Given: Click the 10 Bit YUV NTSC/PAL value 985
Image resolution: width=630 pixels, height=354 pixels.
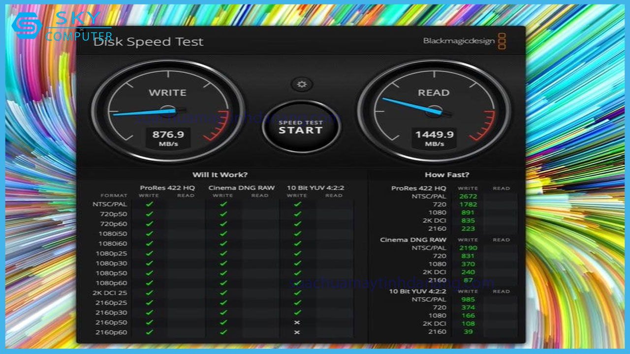Looking at the screenshot, I should tap(468, 299).
